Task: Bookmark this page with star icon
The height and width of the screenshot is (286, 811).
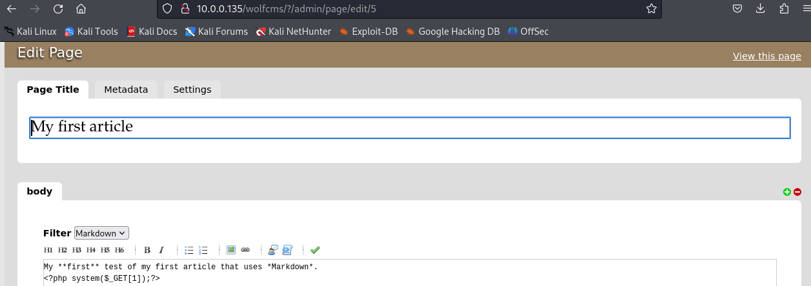Action: [x=652, y=9]
